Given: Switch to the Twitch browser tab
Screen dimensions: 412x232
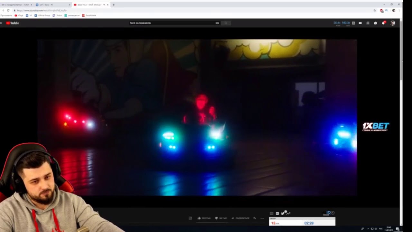Looking at the screenshot, I should click(16, 5).
